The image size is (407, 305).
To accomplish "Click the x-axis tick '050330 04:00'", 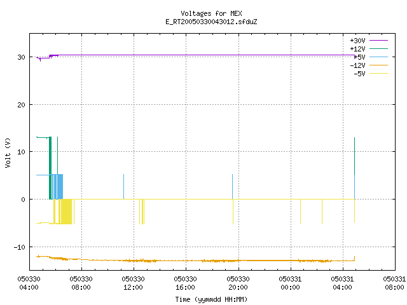I will pyautogui.click(x=29, y=283).
